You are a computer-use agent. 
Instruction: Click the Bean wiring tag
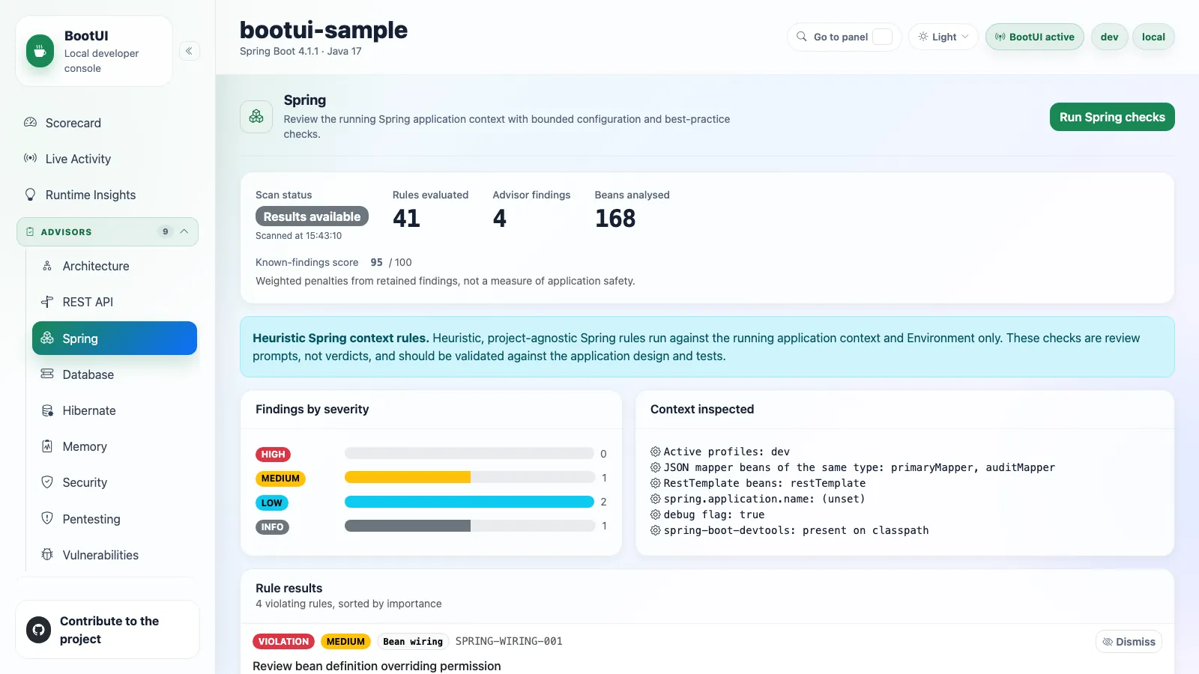tap(413, 642)
